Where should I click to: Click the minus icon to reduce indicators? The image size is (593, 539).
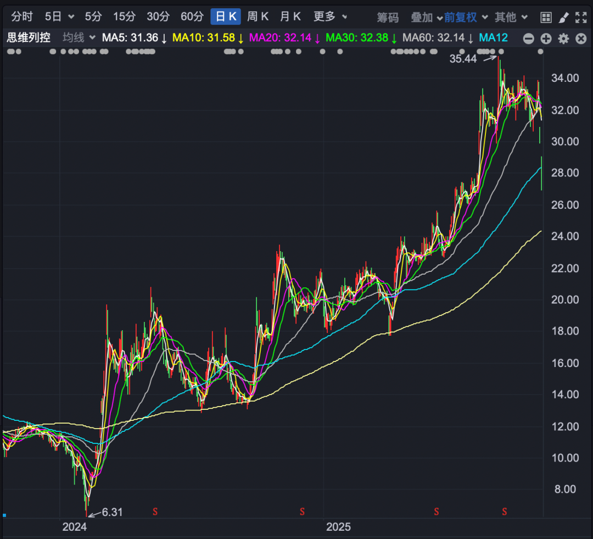pos(528,38)
